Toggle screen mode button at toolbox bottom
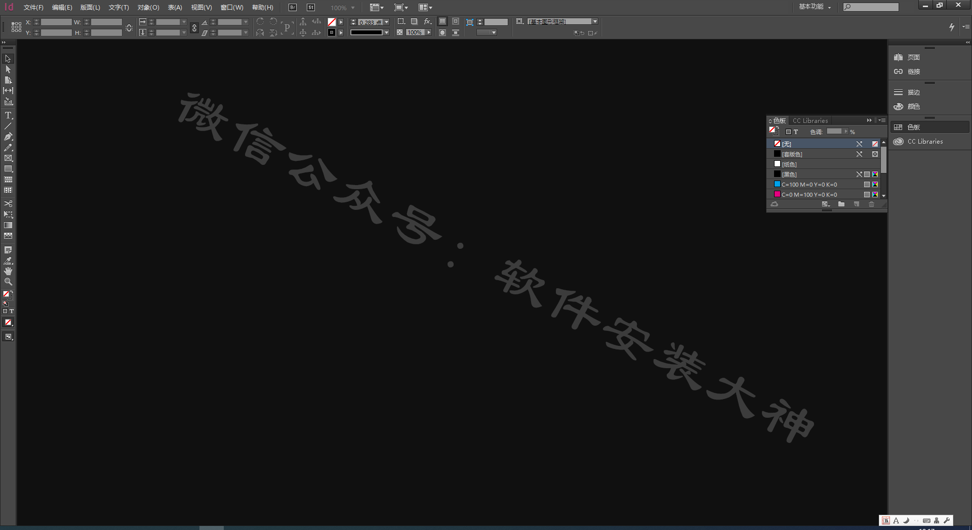 8,337
